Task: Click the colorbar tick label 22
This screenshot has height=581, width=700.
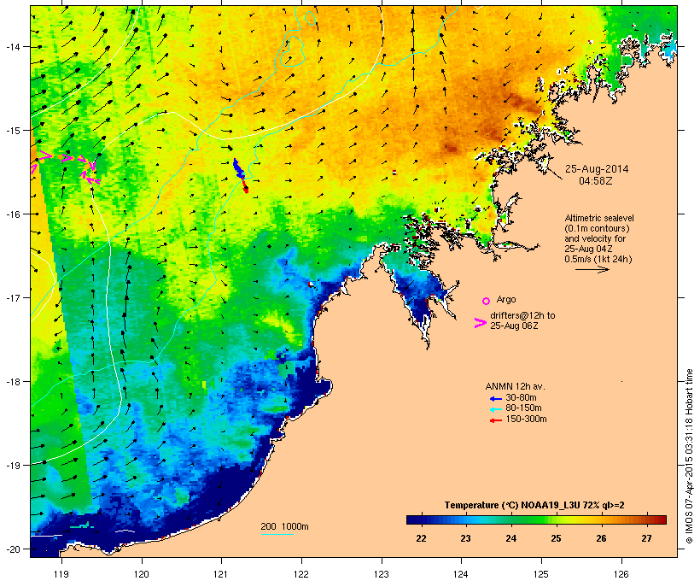Action: [x=421, y=538]
